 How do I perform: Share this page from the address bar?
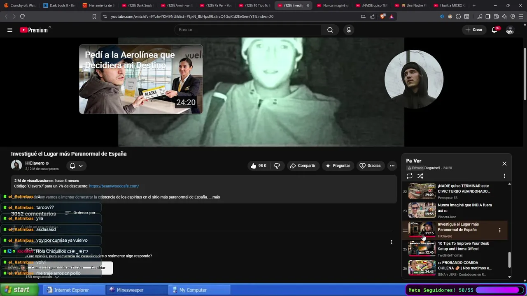point(373,16)
